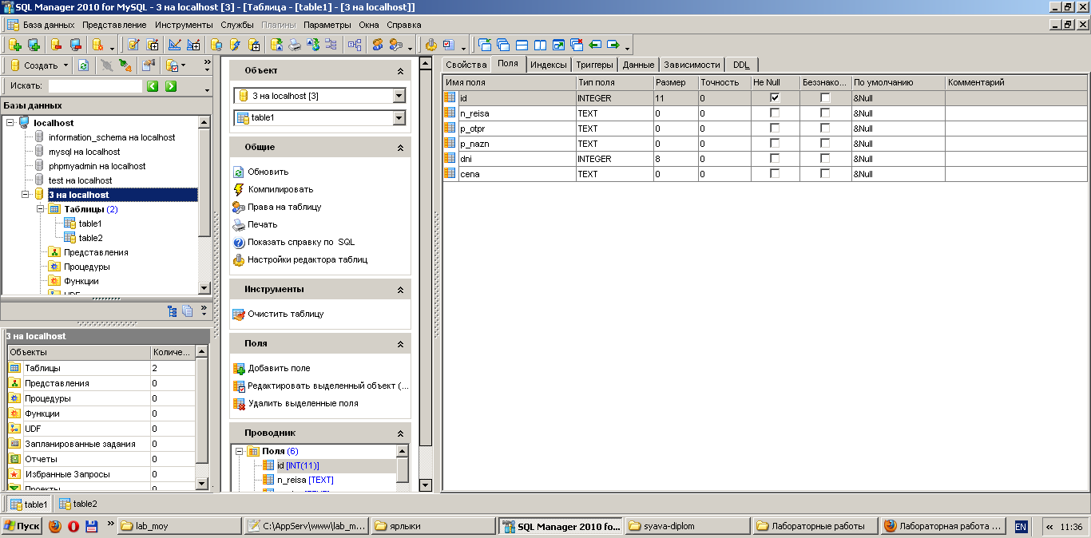This screenshot has width=1091, height=538.
Task: Toggle Не Null checkbox for p_nazn field
Action: pyautogui.click(x=775, y=144)
